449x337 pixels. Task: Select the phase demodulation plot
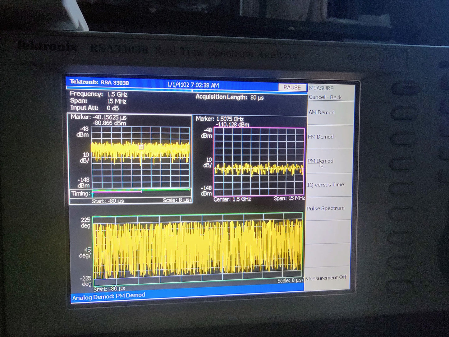pyautogui.click(x=199, y=249)
